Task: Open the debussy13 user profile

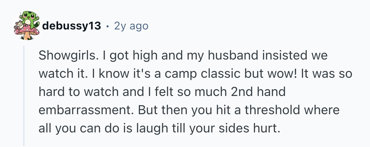Action: [72, 26]
